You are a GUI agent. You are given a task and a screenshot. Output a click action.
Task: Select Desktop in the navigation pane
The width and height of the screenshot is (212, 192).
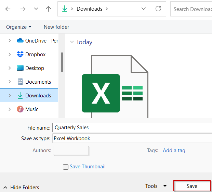pos(35,68)
